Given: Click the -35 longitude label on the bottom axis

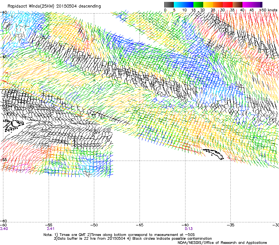Looking at the screenshot, I should coord(231,225).
